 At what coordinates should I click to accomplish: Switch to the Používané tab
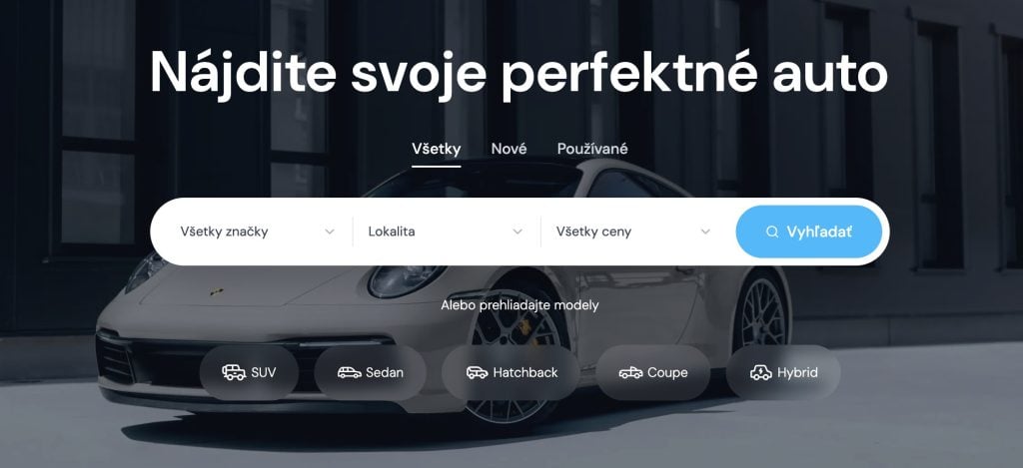pos(592,149)
